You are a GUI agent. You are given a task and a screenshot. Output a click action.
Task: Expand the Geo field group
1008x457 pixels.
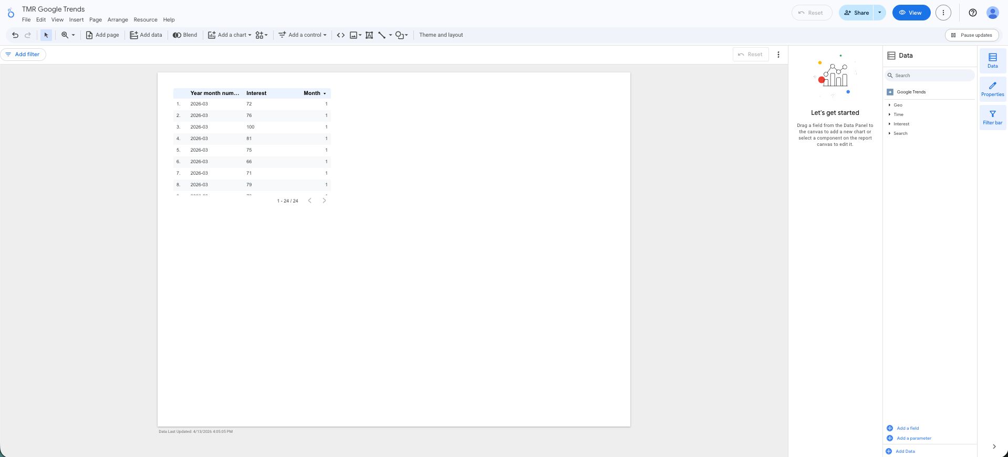(x=898, y=105)
